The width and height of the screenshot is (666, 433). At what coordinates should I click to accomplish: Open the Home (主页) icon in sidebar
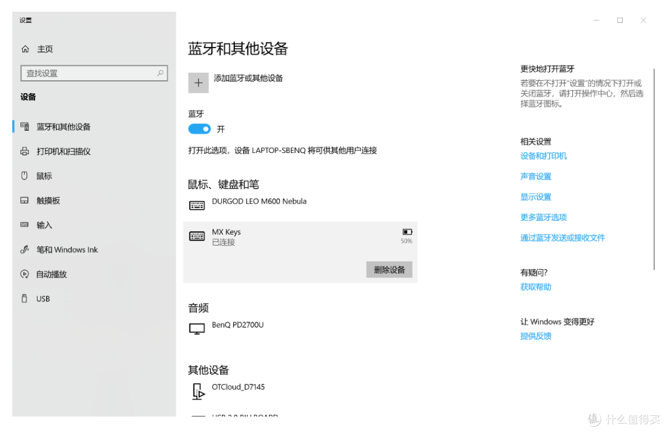click(25, 49)
